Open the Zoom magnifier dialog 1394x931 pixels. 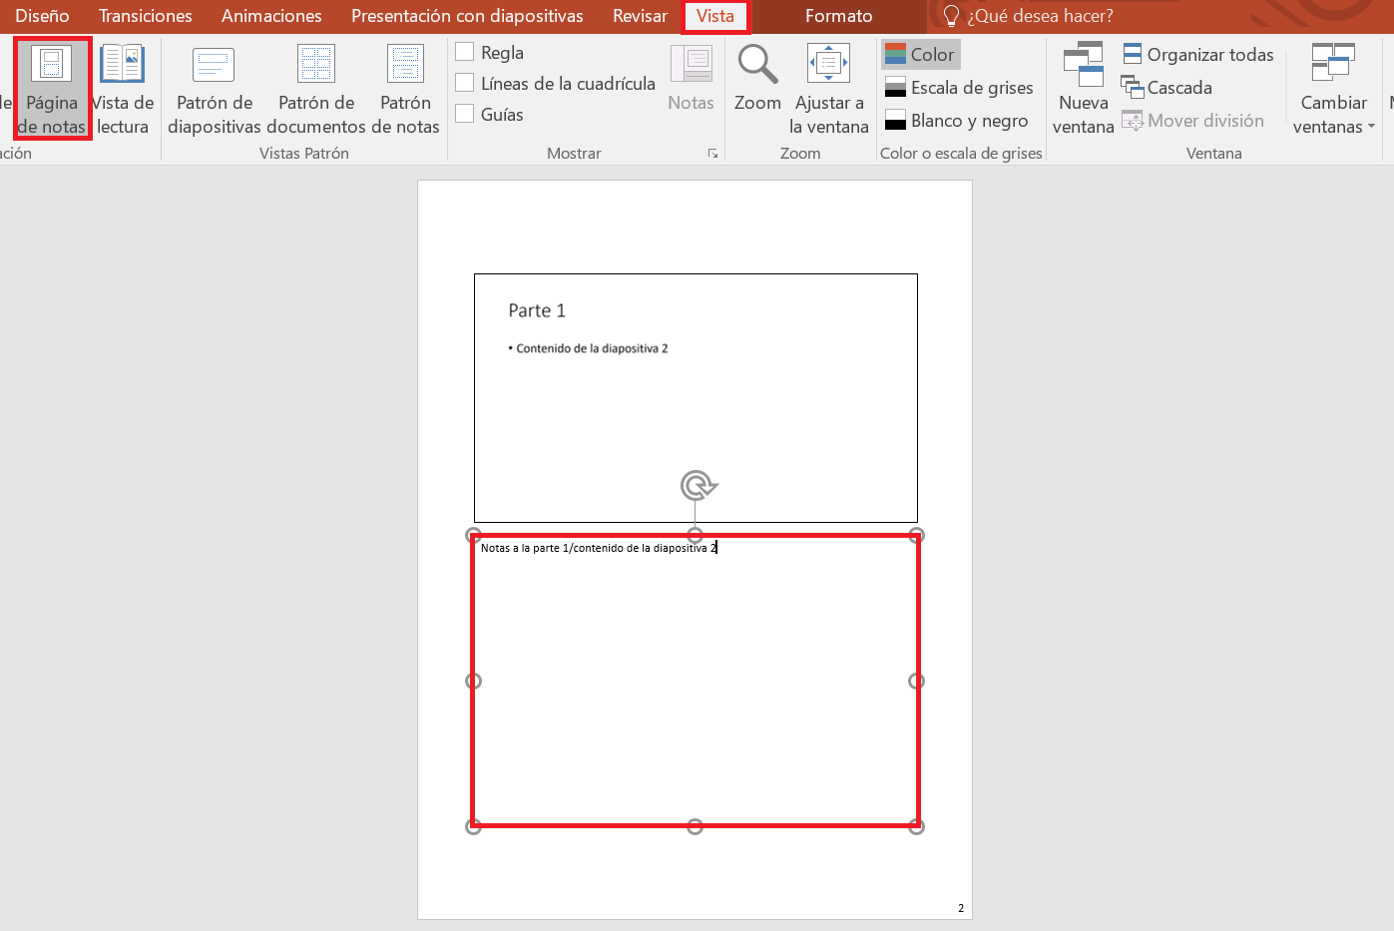coord(757,78)
